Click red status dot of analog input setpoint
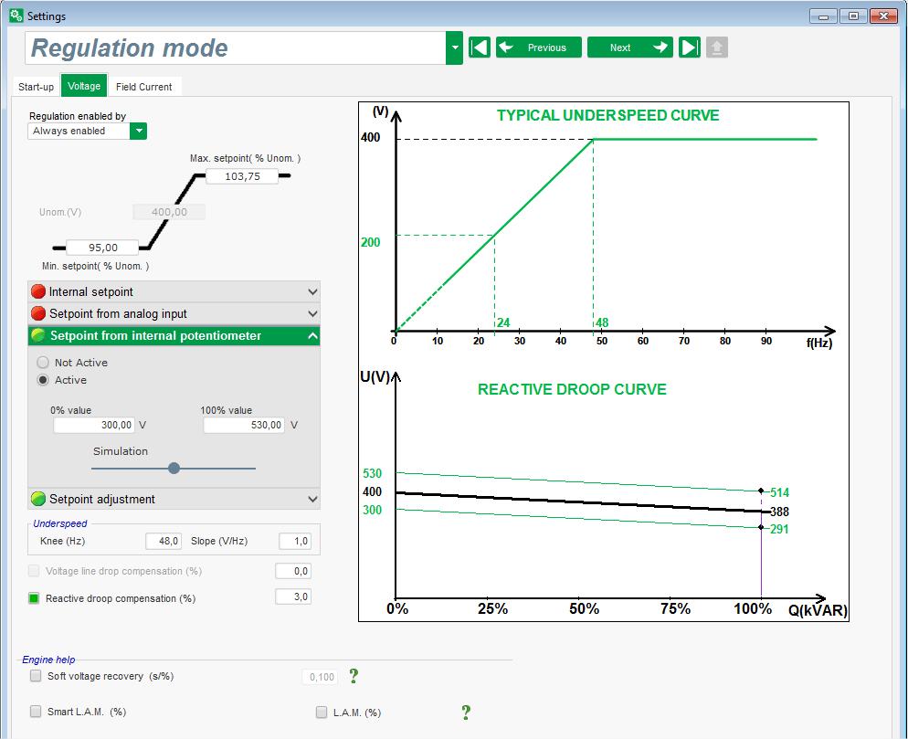The width and height of the screenshot is (908, 739). click(38, 313)
